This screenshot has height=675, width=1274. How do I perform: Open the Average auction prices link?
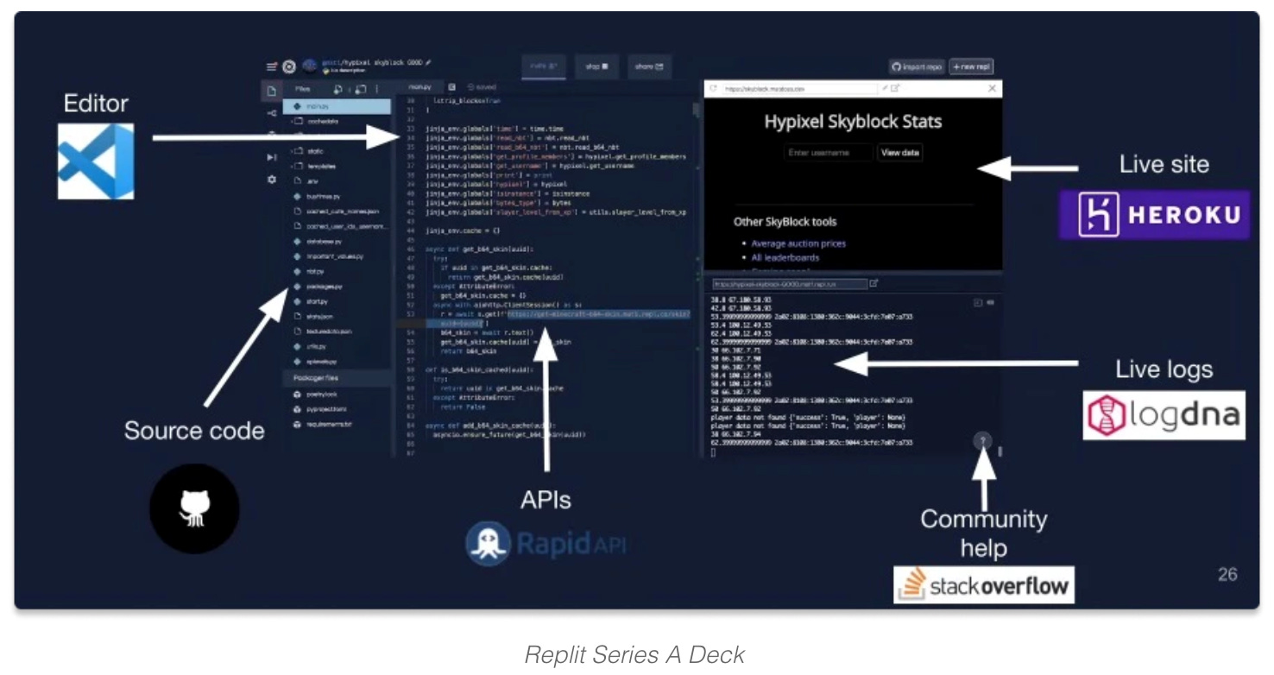[798, 243]
